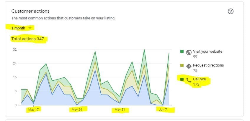This screenshot has width=250, height=121.
Task: Toggle the olive Request directions legend square
Action: (182, 65)
